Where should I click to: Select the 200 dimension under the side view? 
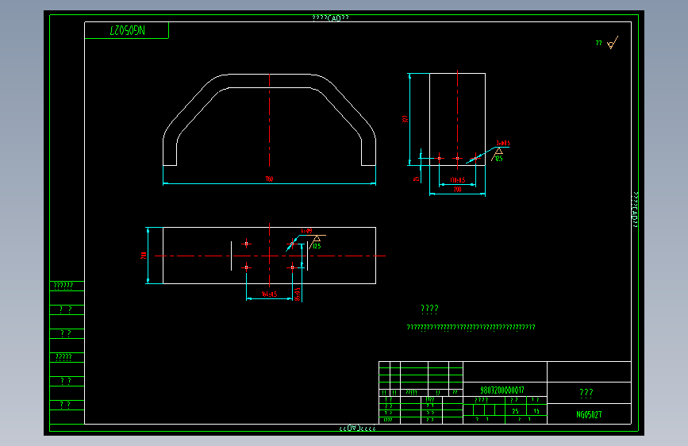(x=457, y=189)
